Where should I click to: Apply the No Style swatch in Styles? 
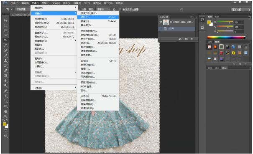[209, 47]
